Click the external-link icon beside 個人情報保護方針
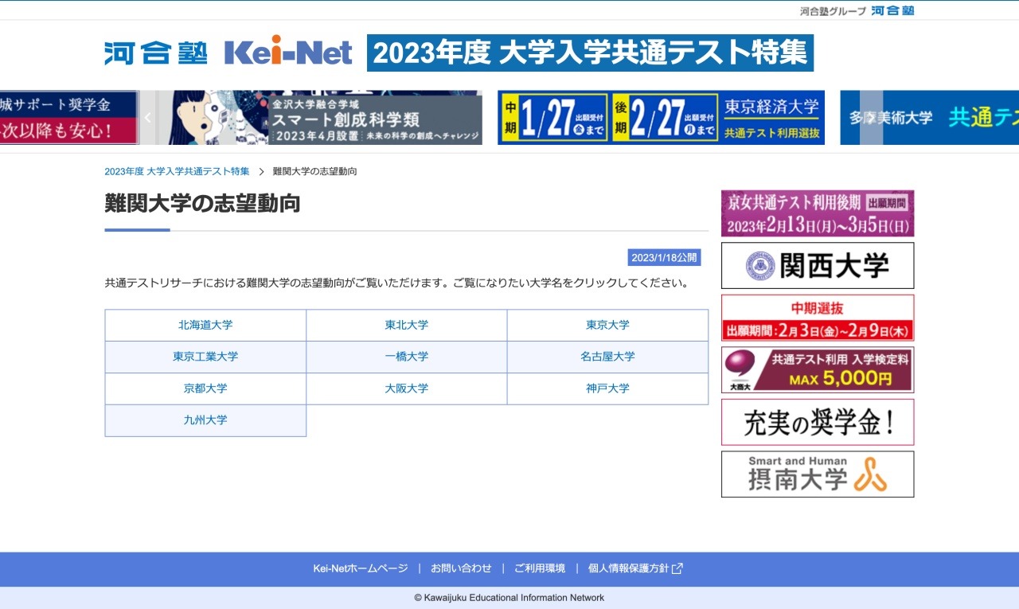 point(677,568)
